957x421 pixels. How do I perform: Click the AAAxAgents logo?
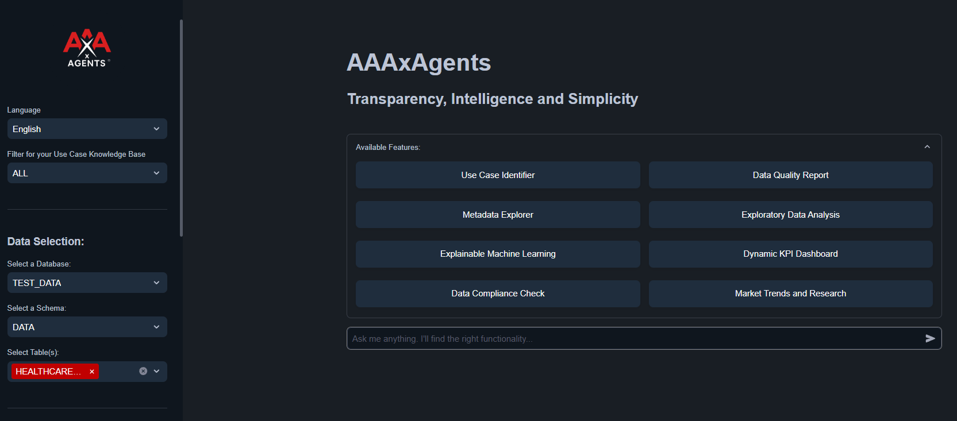[x=87, y=48]
